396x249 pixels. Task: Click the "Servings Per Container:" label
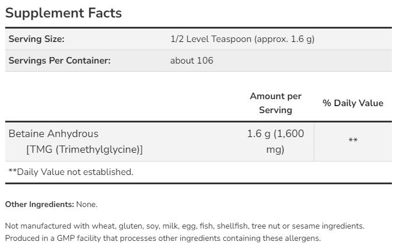point(59,60)
